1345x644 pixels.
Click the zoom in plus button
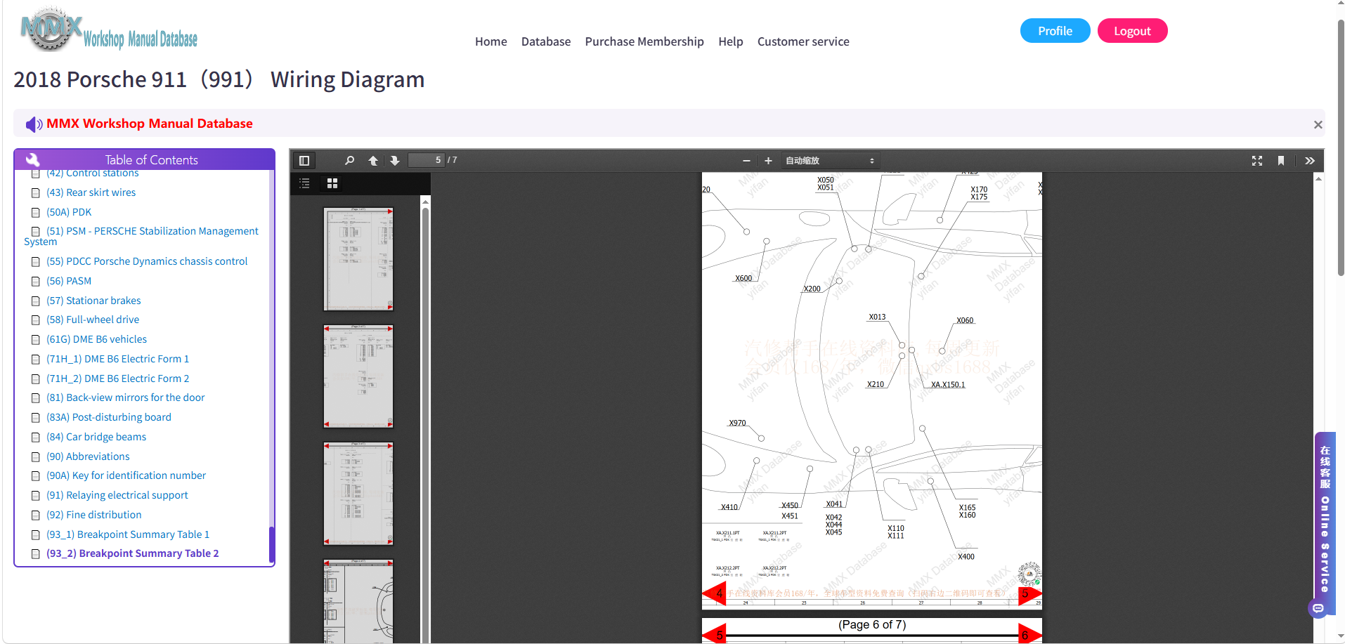768,161
